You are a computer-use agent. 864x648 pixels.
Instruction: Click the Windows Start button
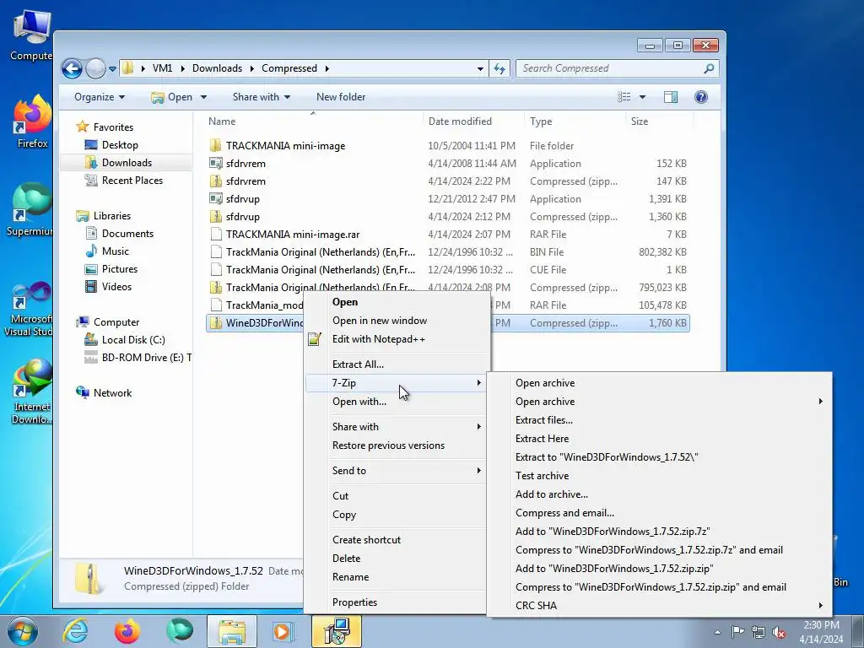pyautogui.click(x=22, y=631)
